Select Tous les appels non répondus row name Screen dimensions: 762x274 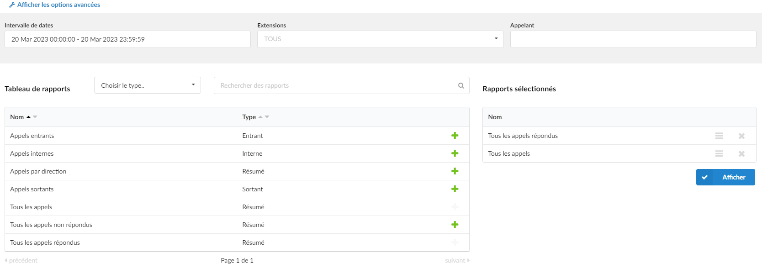point(51,225)
